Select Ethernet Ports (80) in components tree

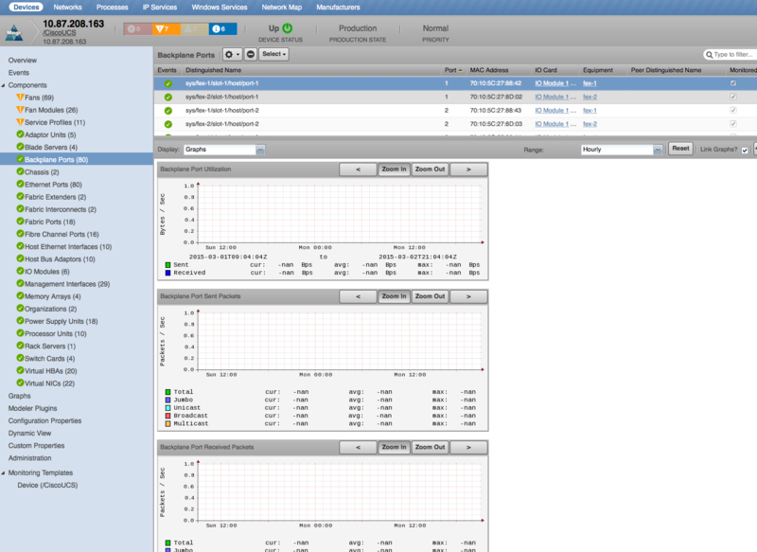53,185
